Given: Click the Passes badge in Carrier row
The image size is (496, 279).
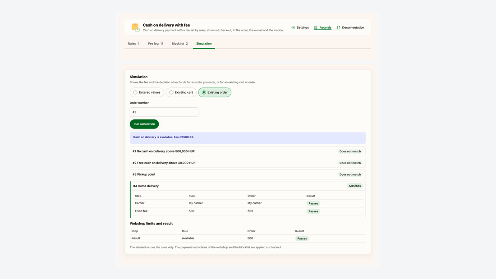Looking at the screenshot, I should pos(313,203).
